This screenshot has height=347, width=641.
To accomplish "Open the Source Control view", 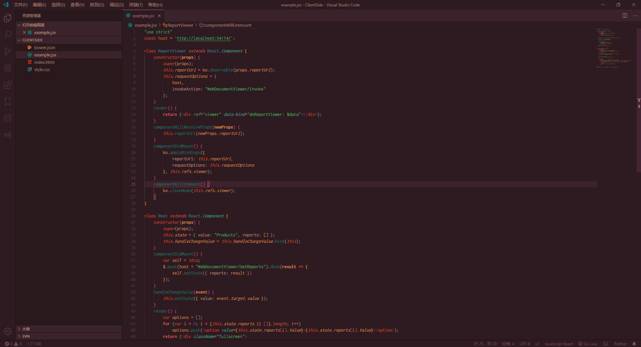I will [x=7, y=51].
